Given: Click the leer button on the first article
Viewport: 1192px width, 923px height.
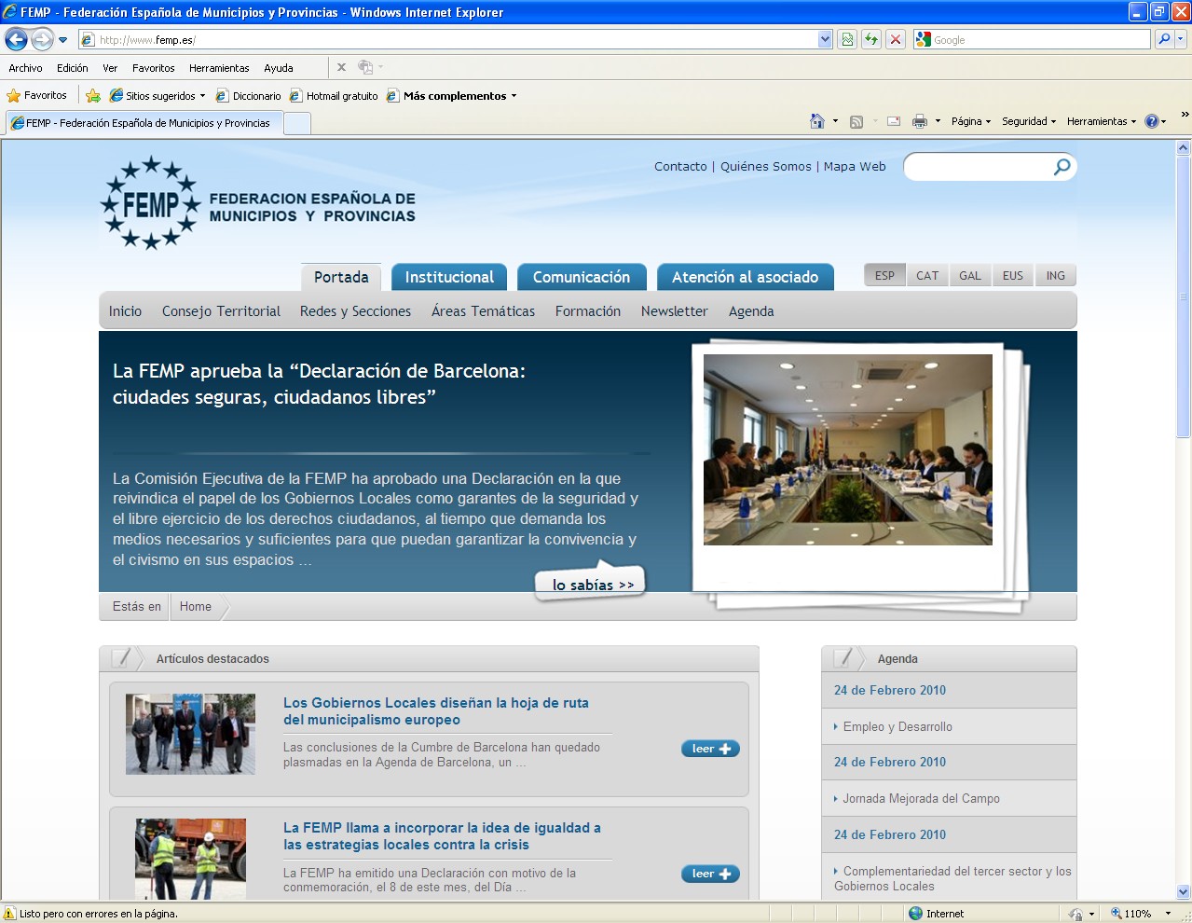Looking at the screenshot, I should click(x=709, y=748).
